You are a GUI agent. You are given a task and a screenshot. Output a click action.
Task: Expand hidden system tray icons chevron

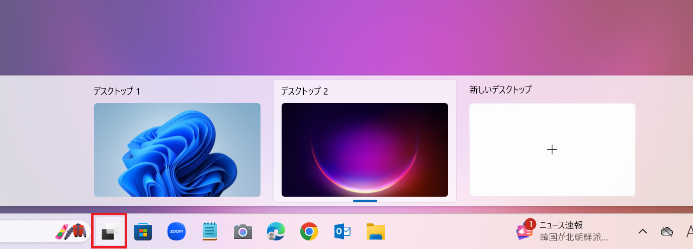[642, 231]
